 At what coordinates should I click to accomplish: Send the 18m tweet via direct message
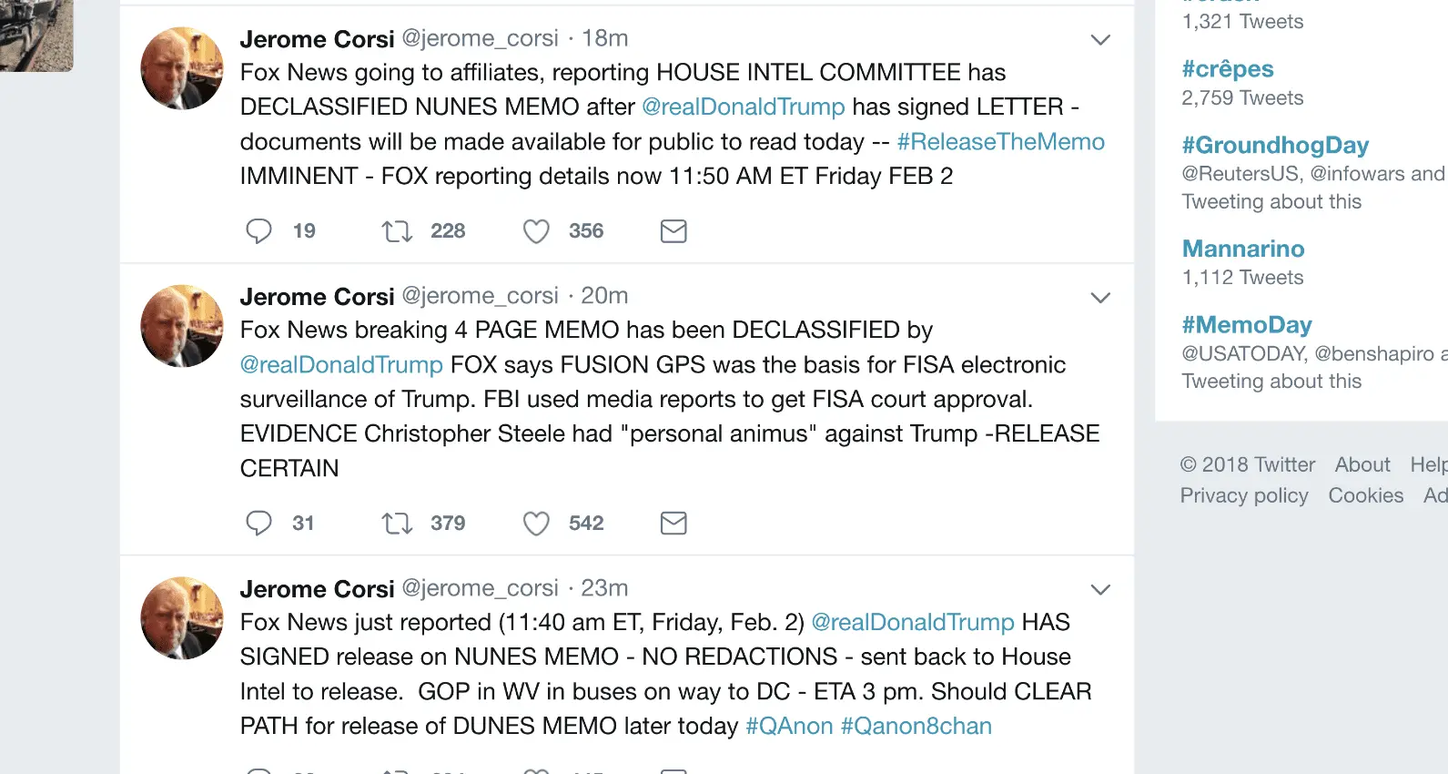(673, 231)
